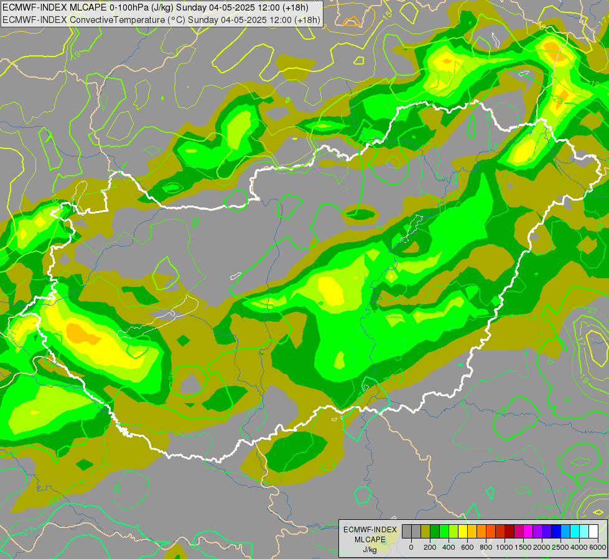
Task: Select the pale cyan legend swatch
Action: point(585,532)
